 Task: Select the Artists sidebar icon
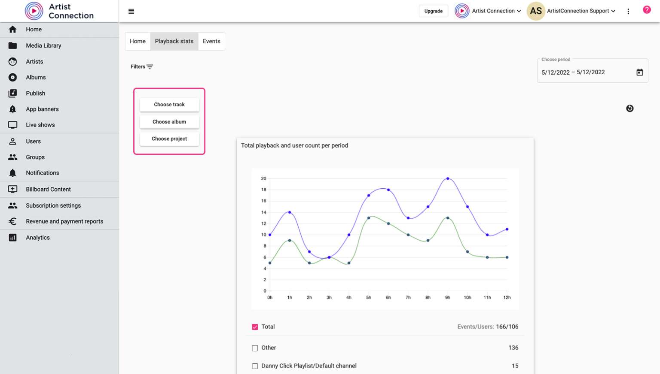click(12, 61)
